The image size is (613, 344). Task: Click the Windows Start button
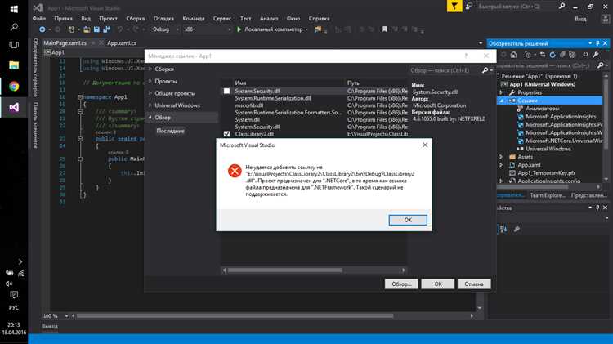(x=14, y=9)
